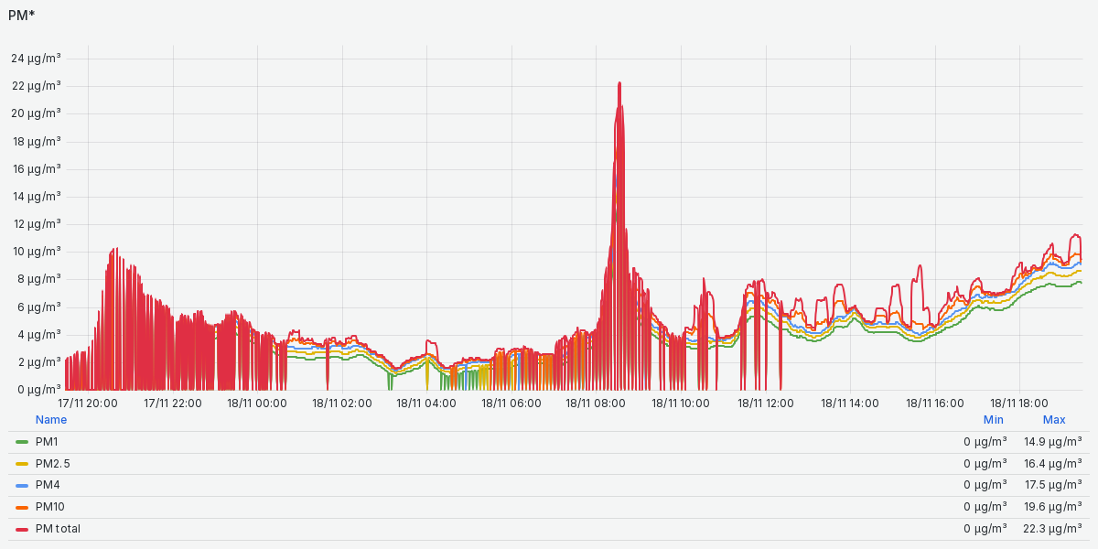This screenshot has width=1098, height=549.
Task: Toggle the PM4 legend label
Action: [47, 485]
